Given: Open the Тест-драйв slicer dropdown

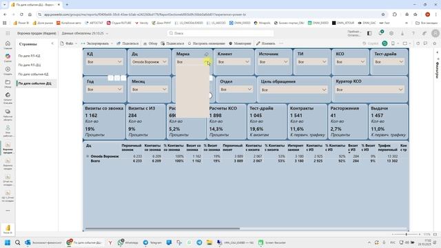Looking at the screenshot, I should pos(389,62).
